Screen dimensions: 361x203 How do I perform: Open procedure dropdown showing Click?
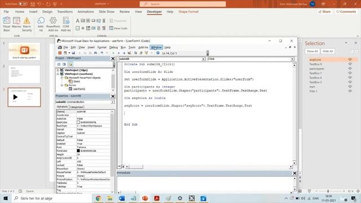click(x=292, y=59)
